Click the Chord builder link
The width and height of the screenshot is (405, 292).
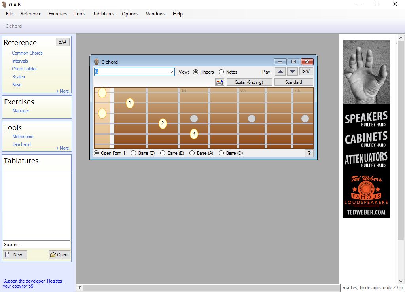[x=25, y=69]
